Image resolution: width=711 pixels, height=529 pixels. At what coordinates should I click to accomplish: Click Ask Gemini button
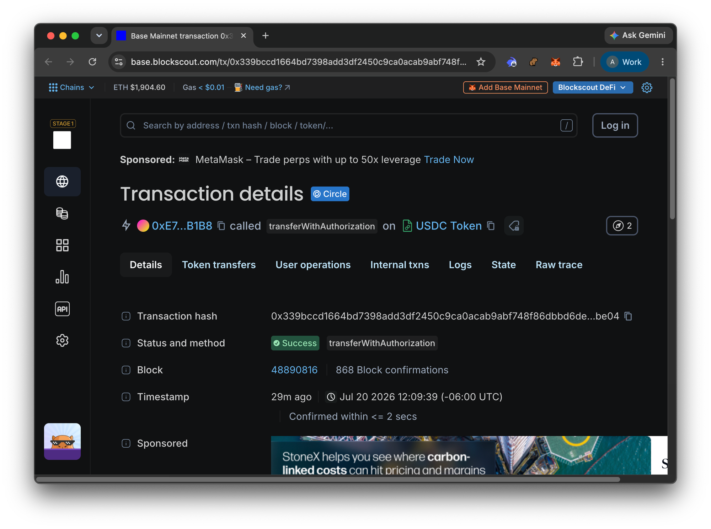[x=638, y=35]
